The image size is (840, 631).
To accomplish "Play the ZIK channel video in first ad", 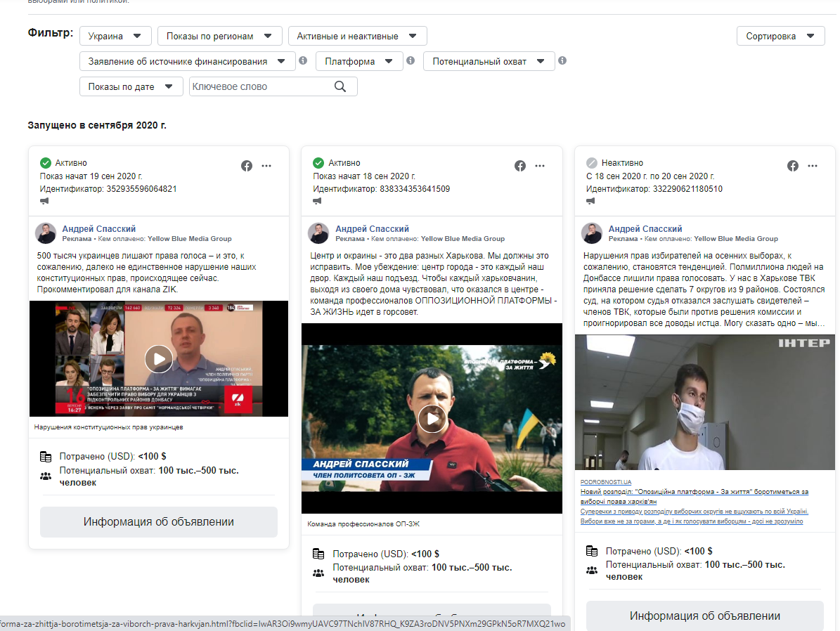I will (x=159, y=359).
